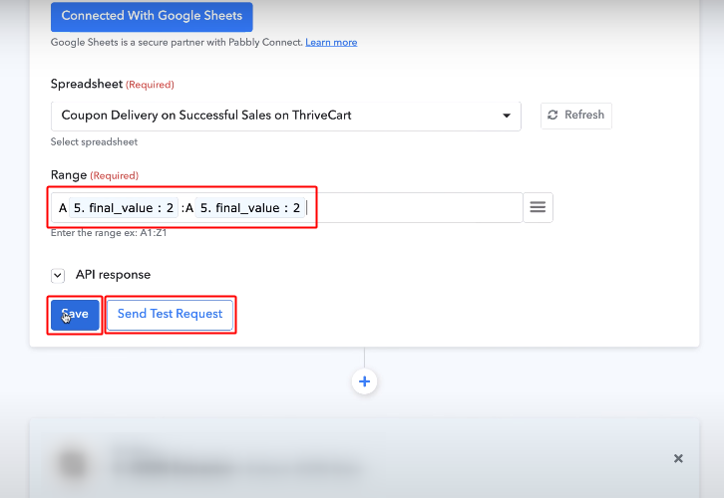
Task: Close the blurred bottom panel
Action: click(678, 458)
